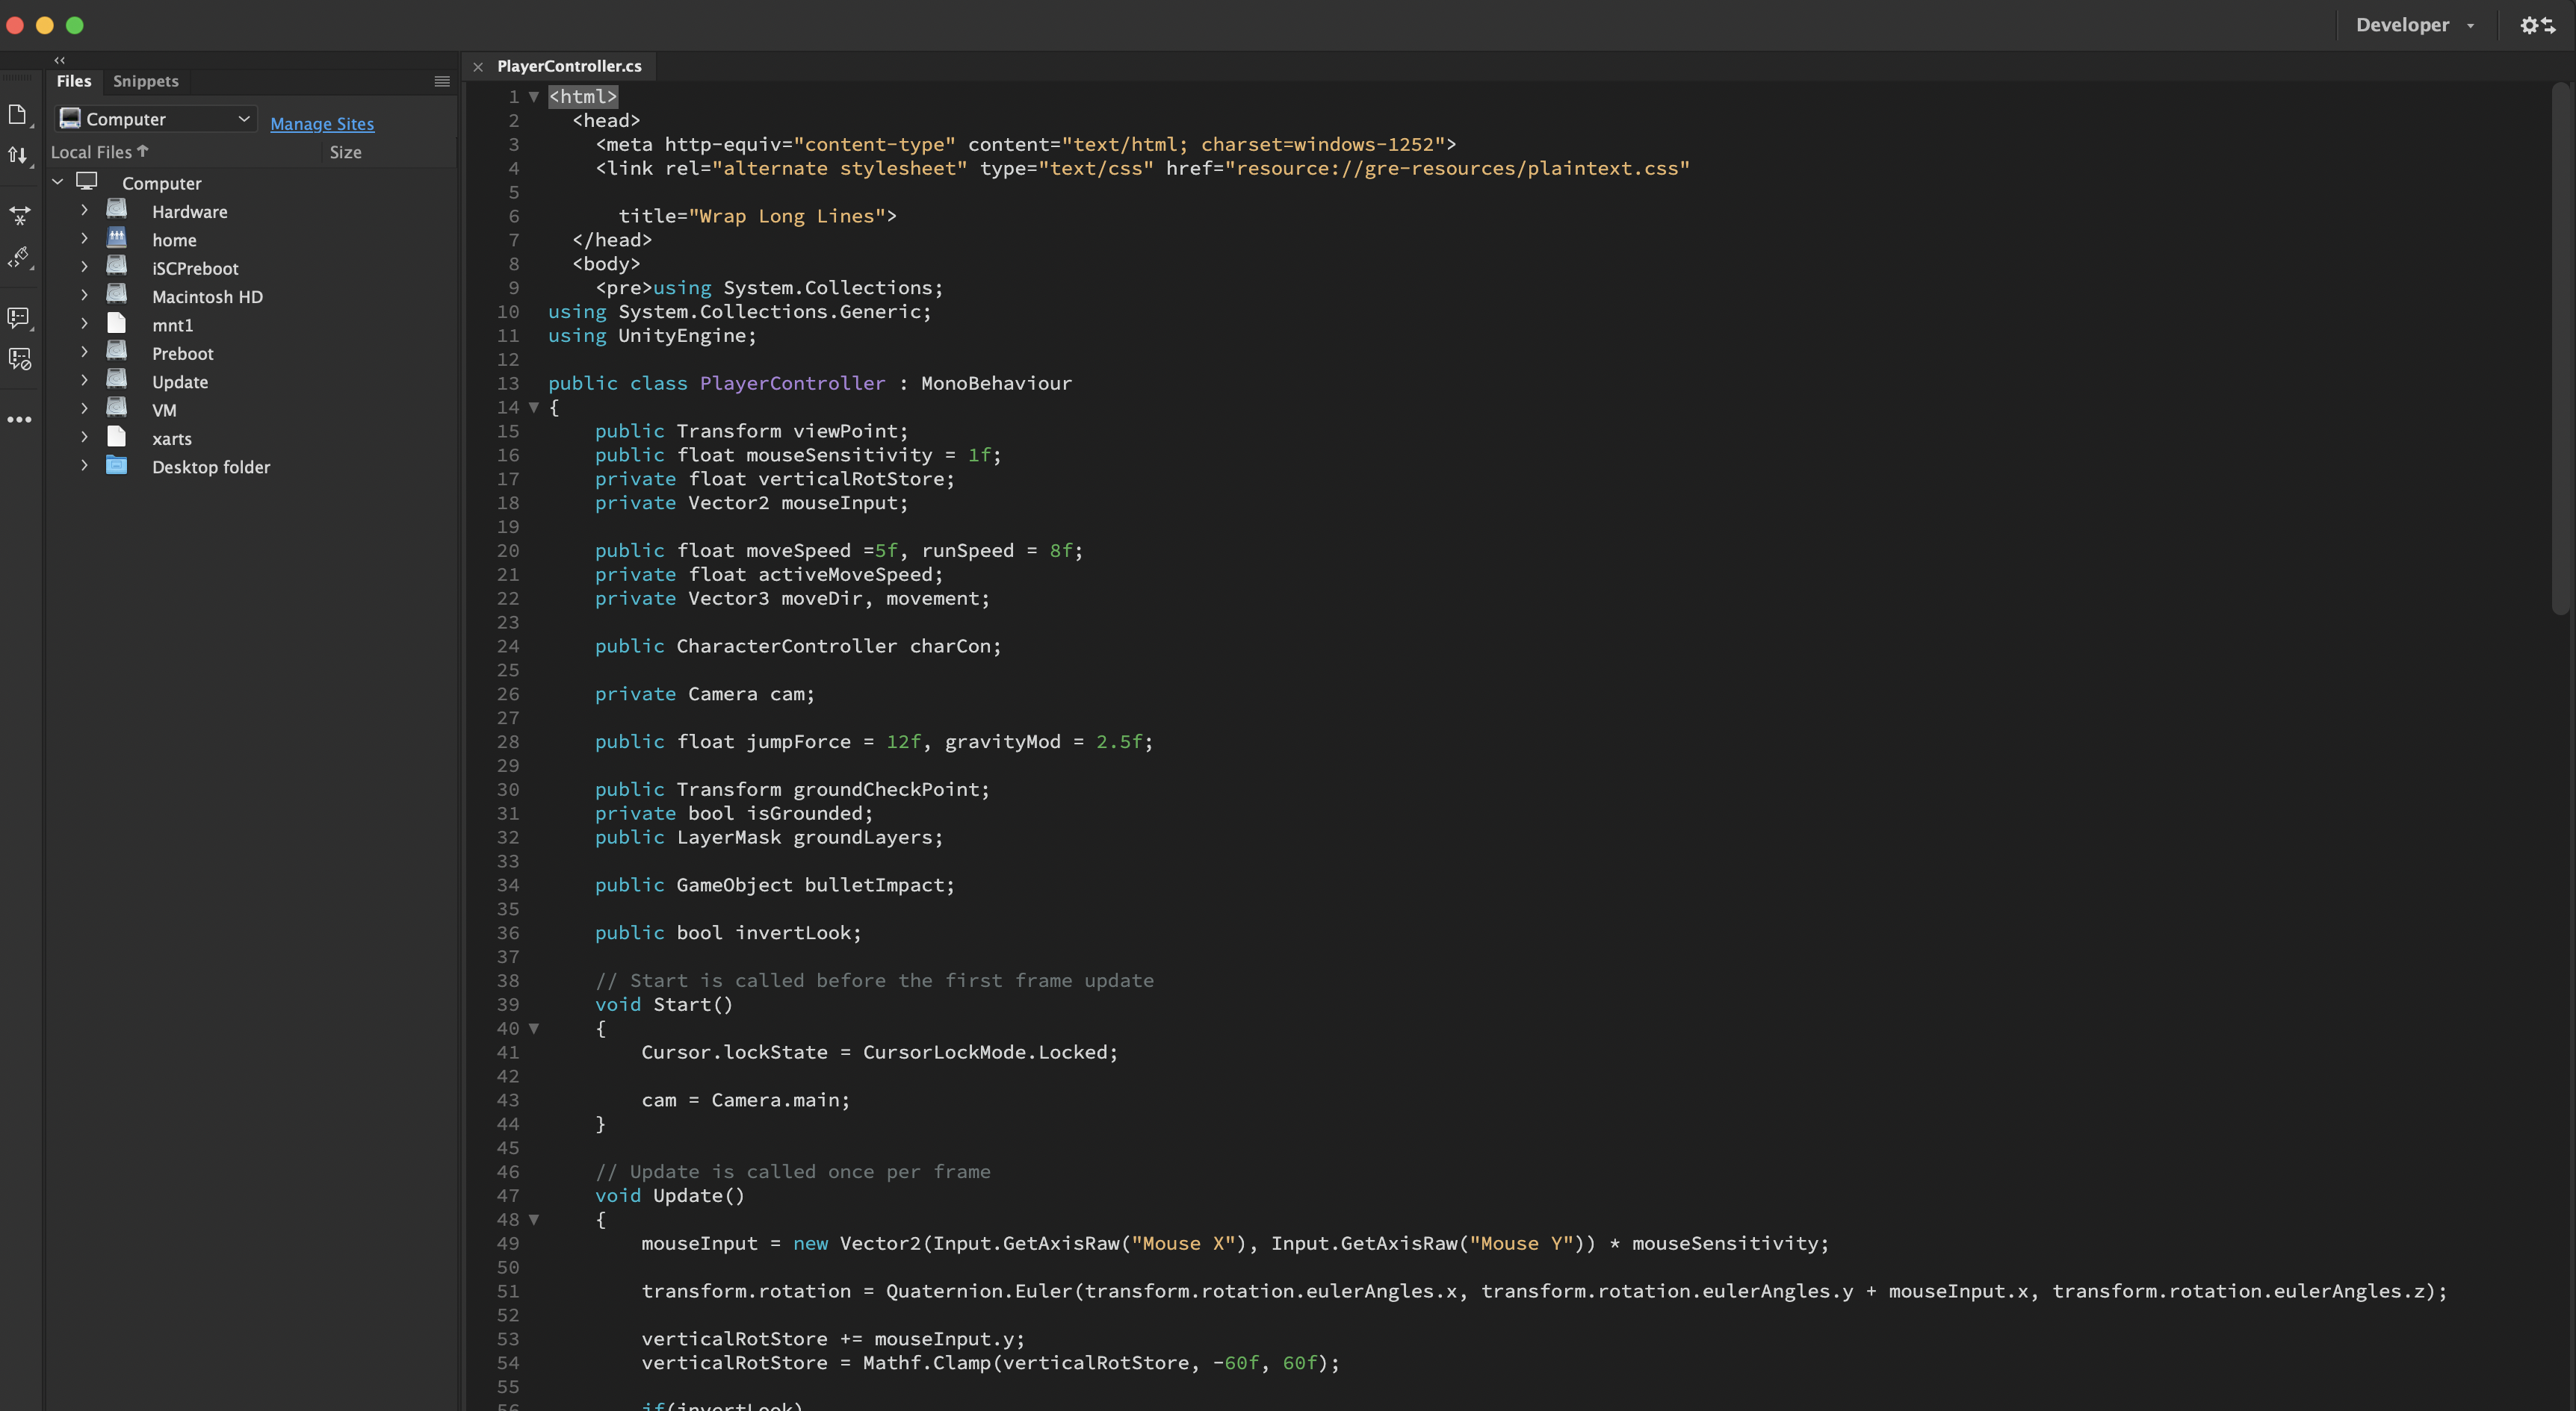The height and width of the screenshot is (1411, 2576).
Task: Click the code editor vertical scrollbar
Action: pos(2560,349)
